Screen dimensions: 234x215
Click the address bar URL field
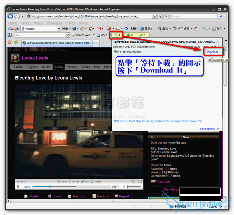[89, 16]
